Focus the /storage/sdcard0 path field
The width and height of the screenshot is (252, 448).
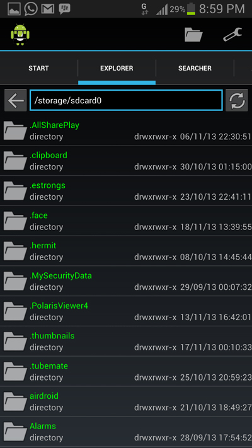pyautogui.click(x=126, y=100)
